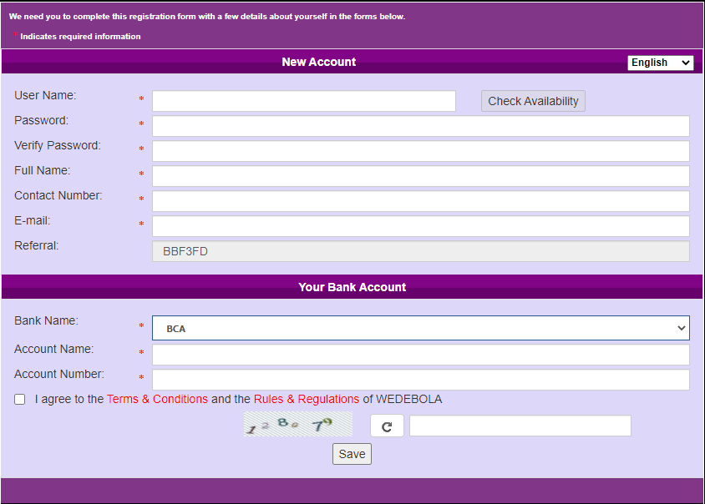
Task: Tick the agree to terms checkbox
Action: pyautogui.click(x=20, y=400)
